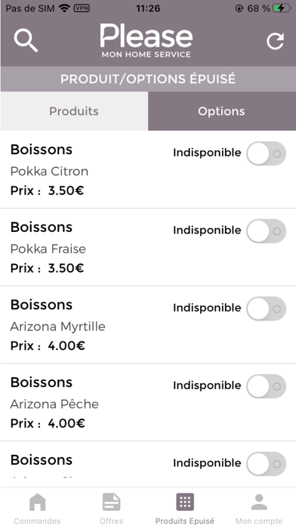
Task: Toggle availability for Pokka Fraise
Action: click(267, 231)
